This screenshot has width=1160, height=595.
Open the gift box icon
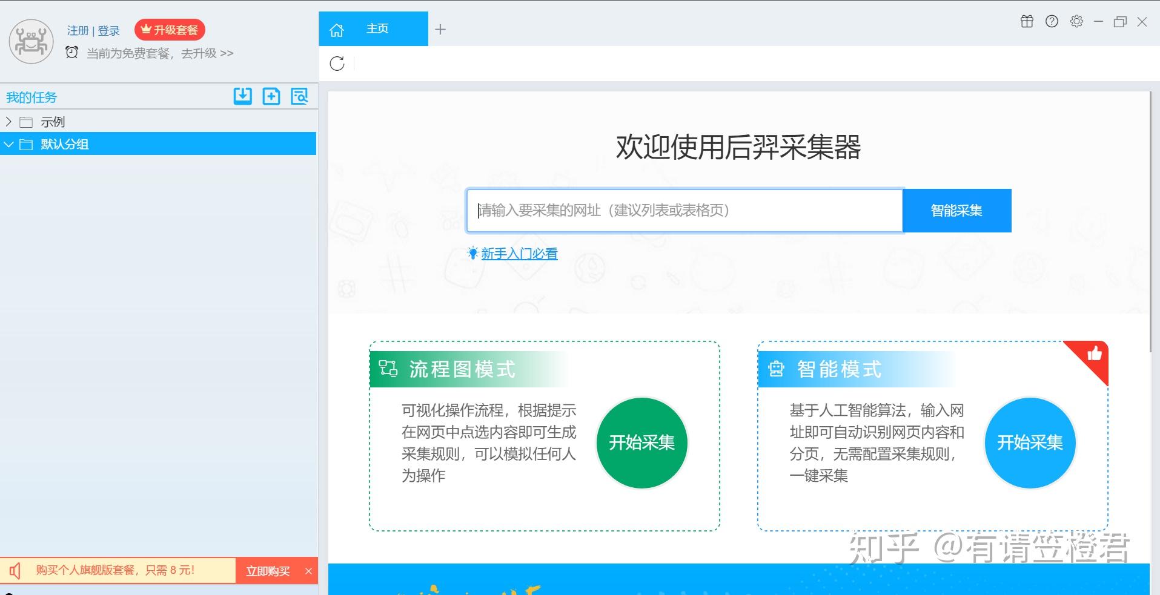[1027, 22]
